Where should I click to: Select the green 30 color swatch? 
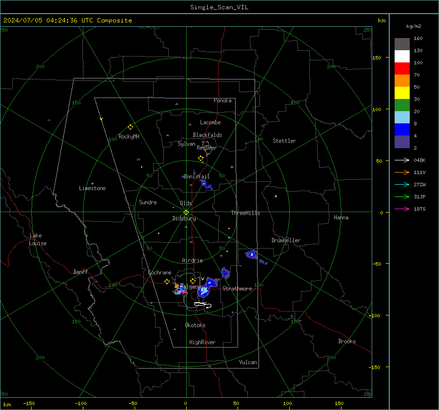tap(402, 105)
